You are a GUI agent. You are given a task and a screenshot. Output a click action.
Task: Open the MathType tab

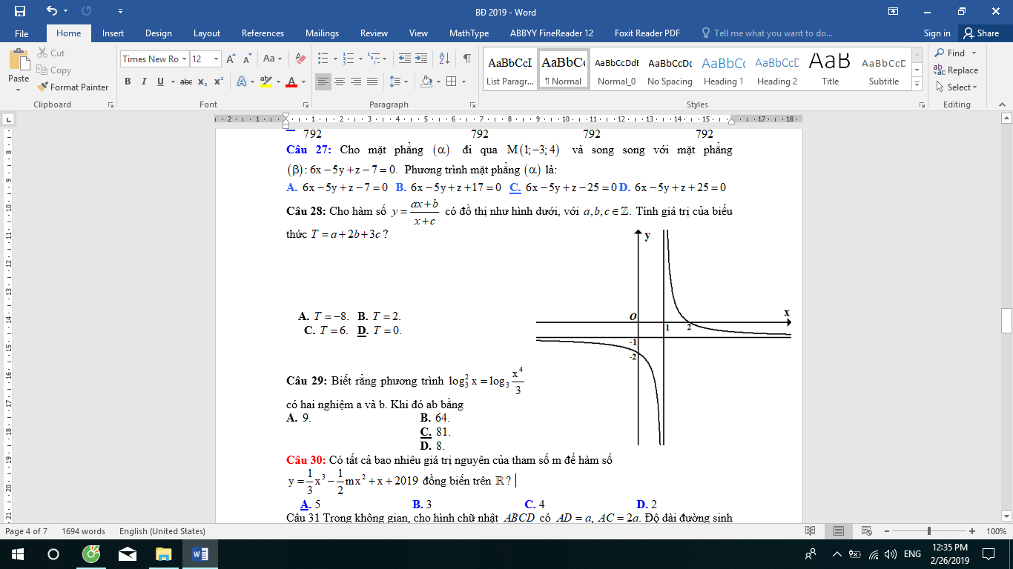[469, 33]
